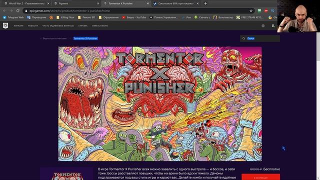Open the Epic Games logo home link
The width and height of the screenshot is (320, 180).
pyautogui.click(x=5, y=25)
